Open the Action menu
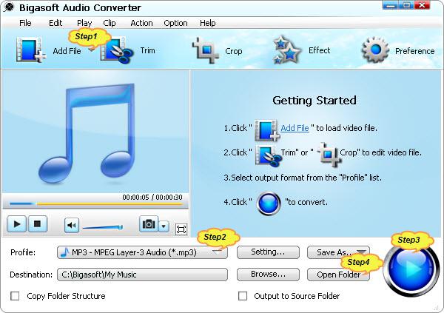Viewport: 444px width, 313px height. pyautogui.click(x=141, y=23)
